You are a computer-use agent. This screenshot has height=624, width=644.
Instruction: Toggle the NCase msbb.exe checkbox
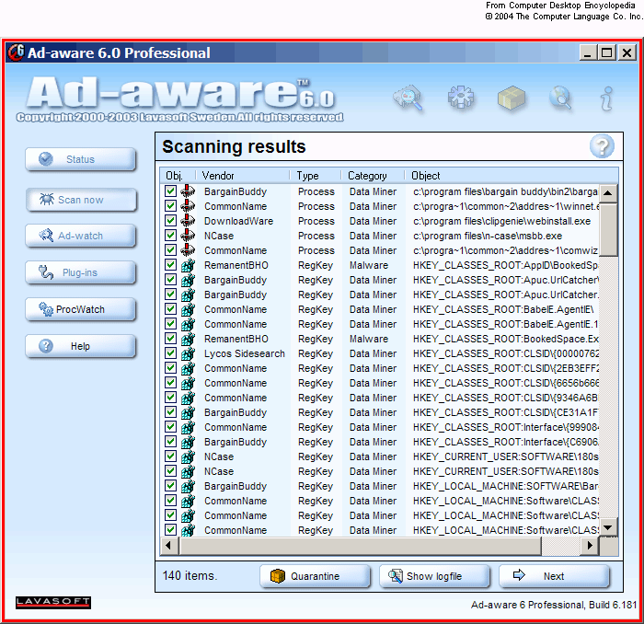coord(170,236)
